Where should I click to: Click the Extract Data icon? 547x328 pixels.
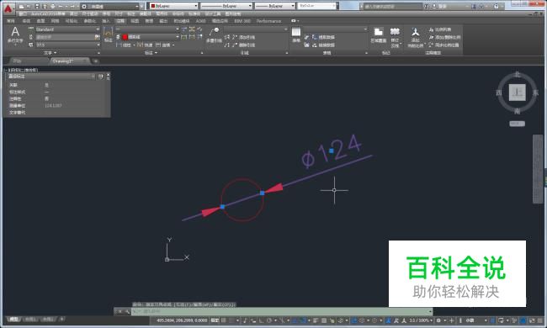coord(315,37)
